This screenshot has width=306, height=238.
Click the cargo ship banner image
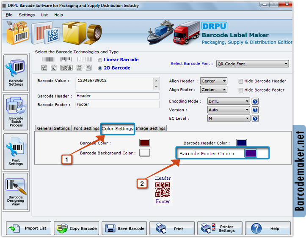coord(160,32)
